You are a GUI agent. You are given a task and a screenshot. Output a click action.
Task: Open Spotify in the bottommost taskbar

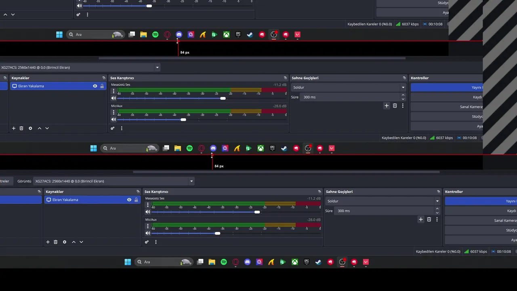pyautogui.click(x=224, y=262)
